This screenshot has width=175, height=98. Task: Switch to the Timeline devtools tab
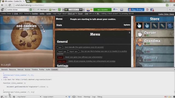[x=35, y=70]
